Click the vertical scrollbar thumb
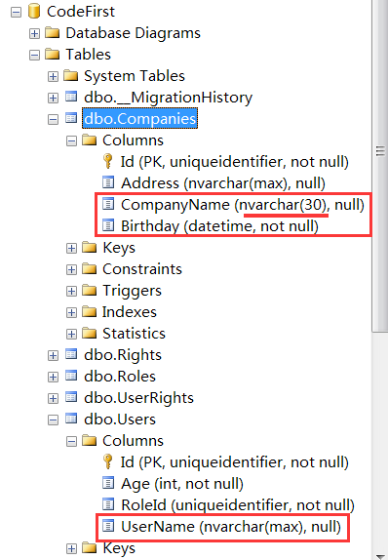 point(379,166)
